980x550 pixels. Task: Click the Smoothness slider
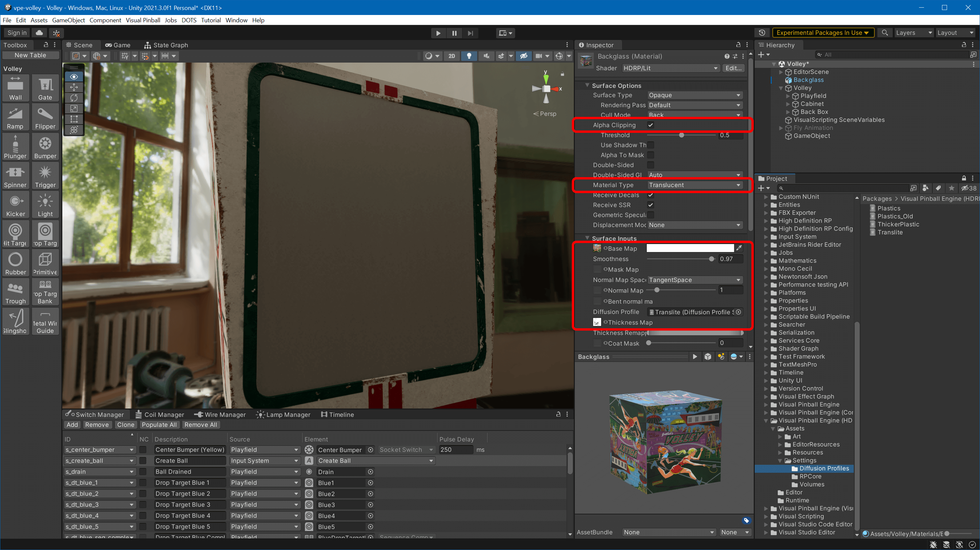pos(681,259)
